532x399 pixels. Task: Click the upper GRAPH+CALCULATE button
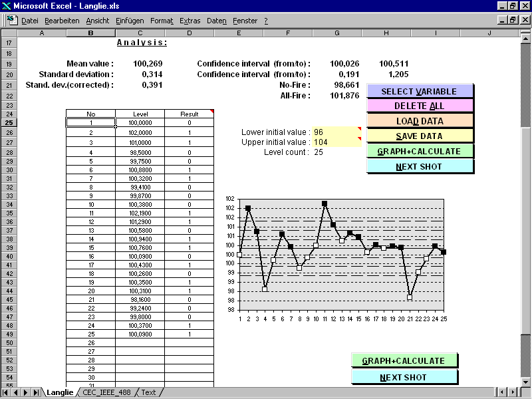(x=420, y=152)
